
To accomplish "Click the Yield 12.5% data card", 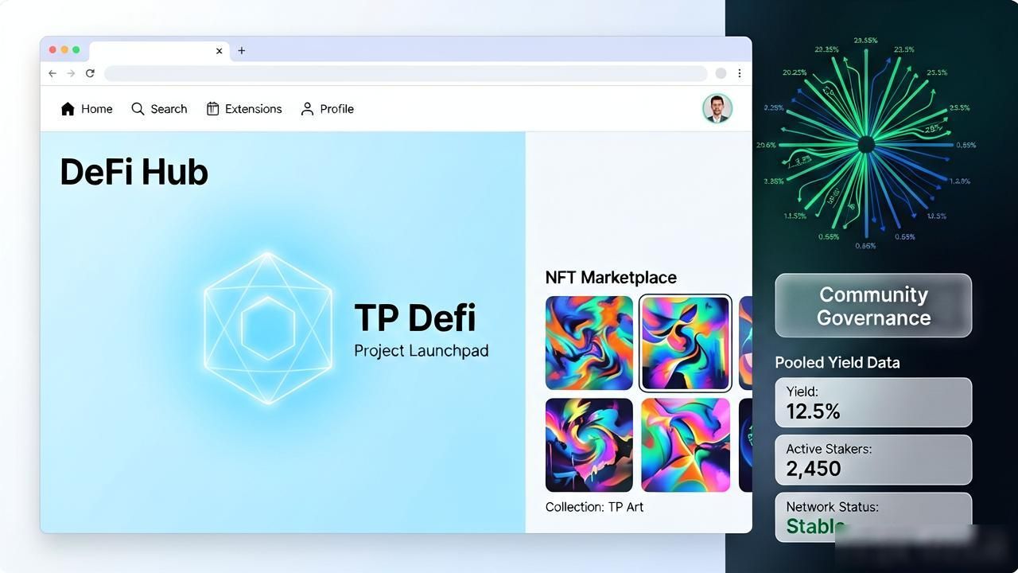I will tap(873, 403).
